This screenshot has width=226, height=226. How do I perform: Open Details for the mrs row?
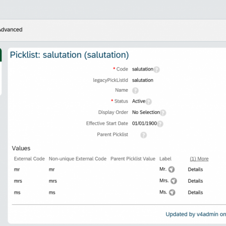[195, 181]
